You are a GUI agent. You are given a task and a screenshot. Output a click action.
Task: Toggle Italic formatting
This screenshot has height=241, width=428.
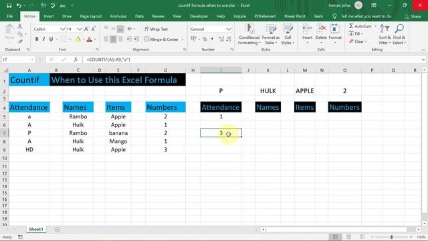(x=43, y=39)
